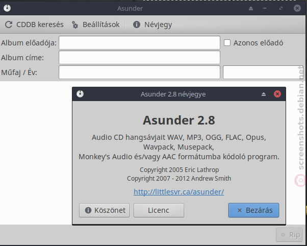Screen dimensions: 307x246
Task: Focus the Album címe input field
Action: [139, 58]
